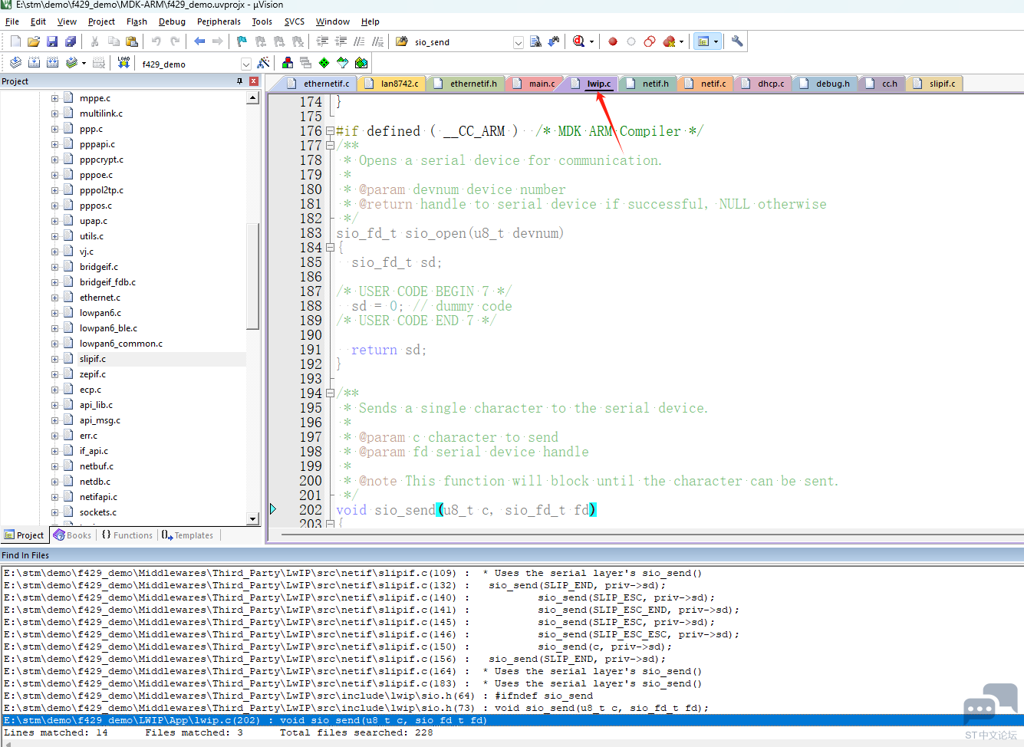Expand the slipif.c node in project tree
This screenshot has width=1024, height=747.
[54, 359]
